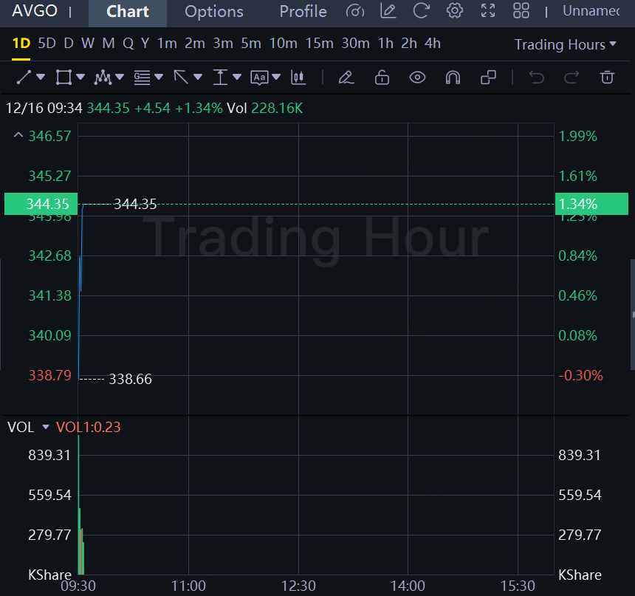The image size is (635, 596).
Task: Select the daily D timeframe
Action: click(69, 43)
